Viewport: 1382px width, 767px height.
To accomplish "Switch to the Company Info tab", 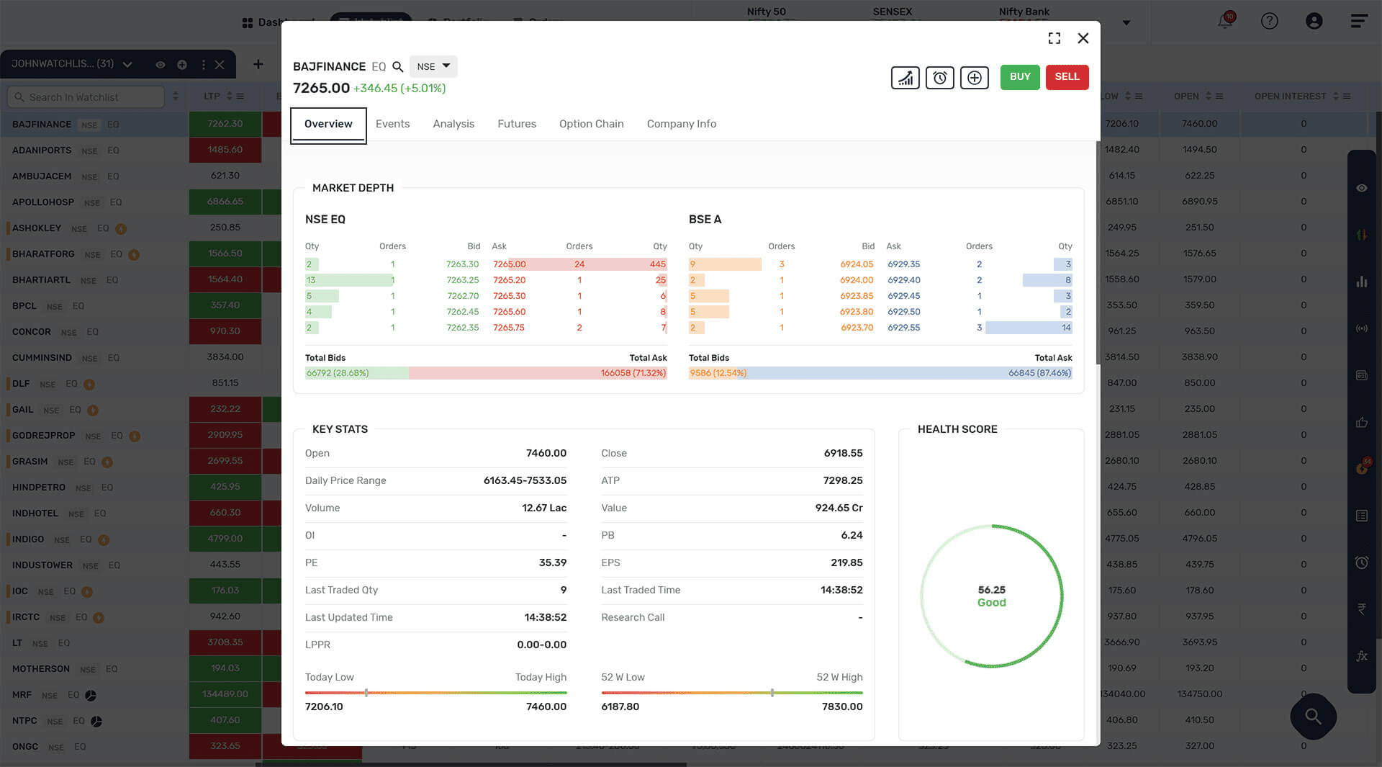I will point(681,124).
